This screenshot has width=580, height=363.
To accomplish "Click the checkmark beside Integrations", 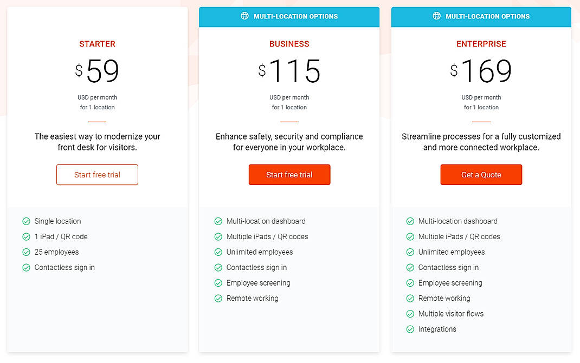I will pyautogui.click(x=410, y=329).
